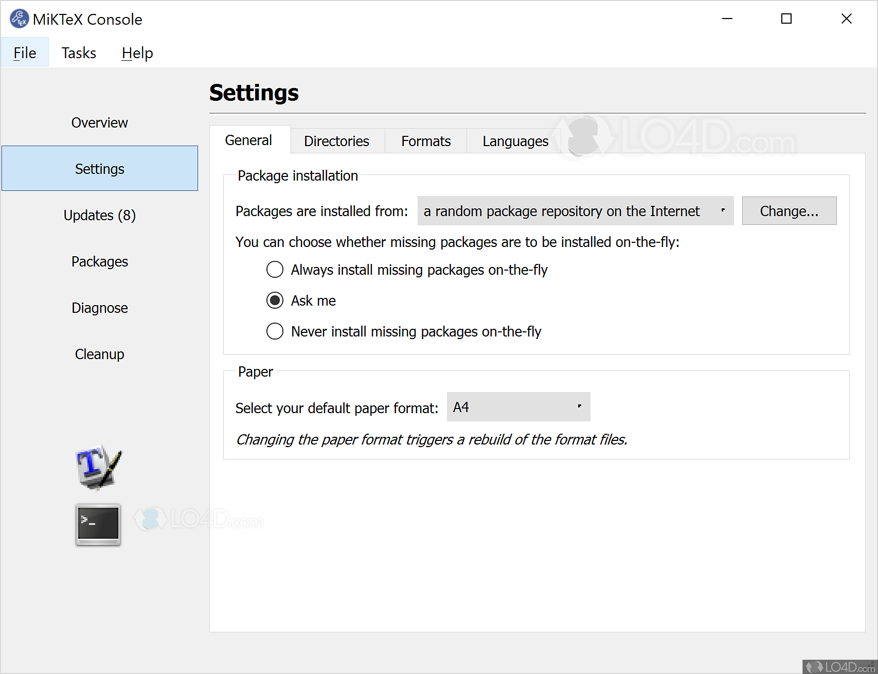Launch the command prompt terminal icon
This screenshot has width=878, height=674.
point(98,524)
